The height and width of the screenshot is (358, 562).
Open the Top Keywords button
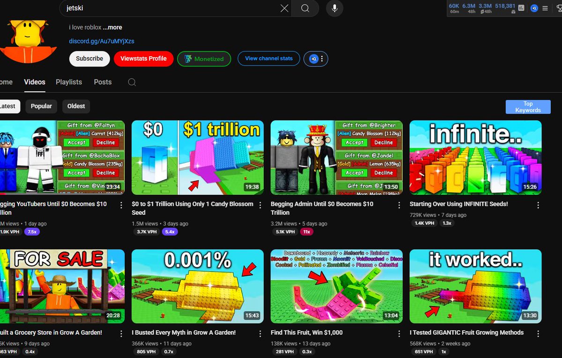pyautogui.click(x=528, y=107)
